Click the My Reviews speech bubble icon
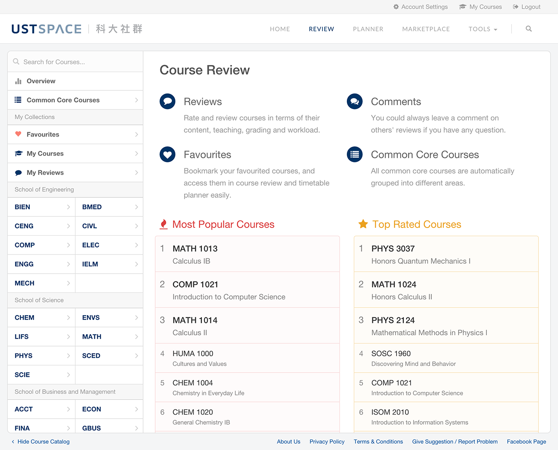Image resolution: width=558 pixels, height=450 pixels. 18,173
